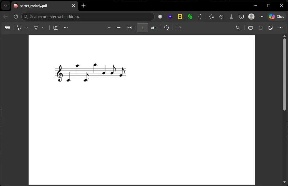The height and width of the screenshot is (186, 288).
Task: Open the PDF table of contents sidebar
Action: [7, 28]
